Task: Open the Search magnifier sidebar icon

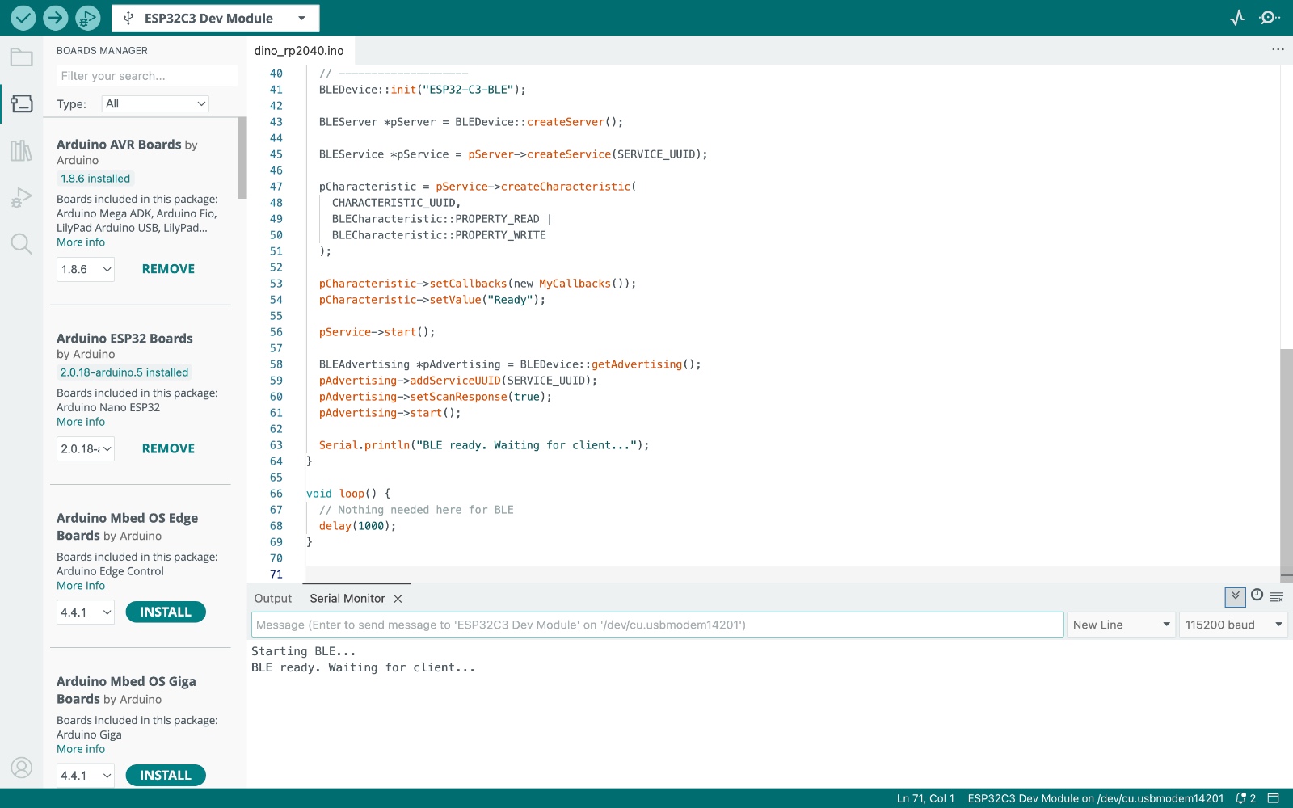Action: tap(22, 243)
